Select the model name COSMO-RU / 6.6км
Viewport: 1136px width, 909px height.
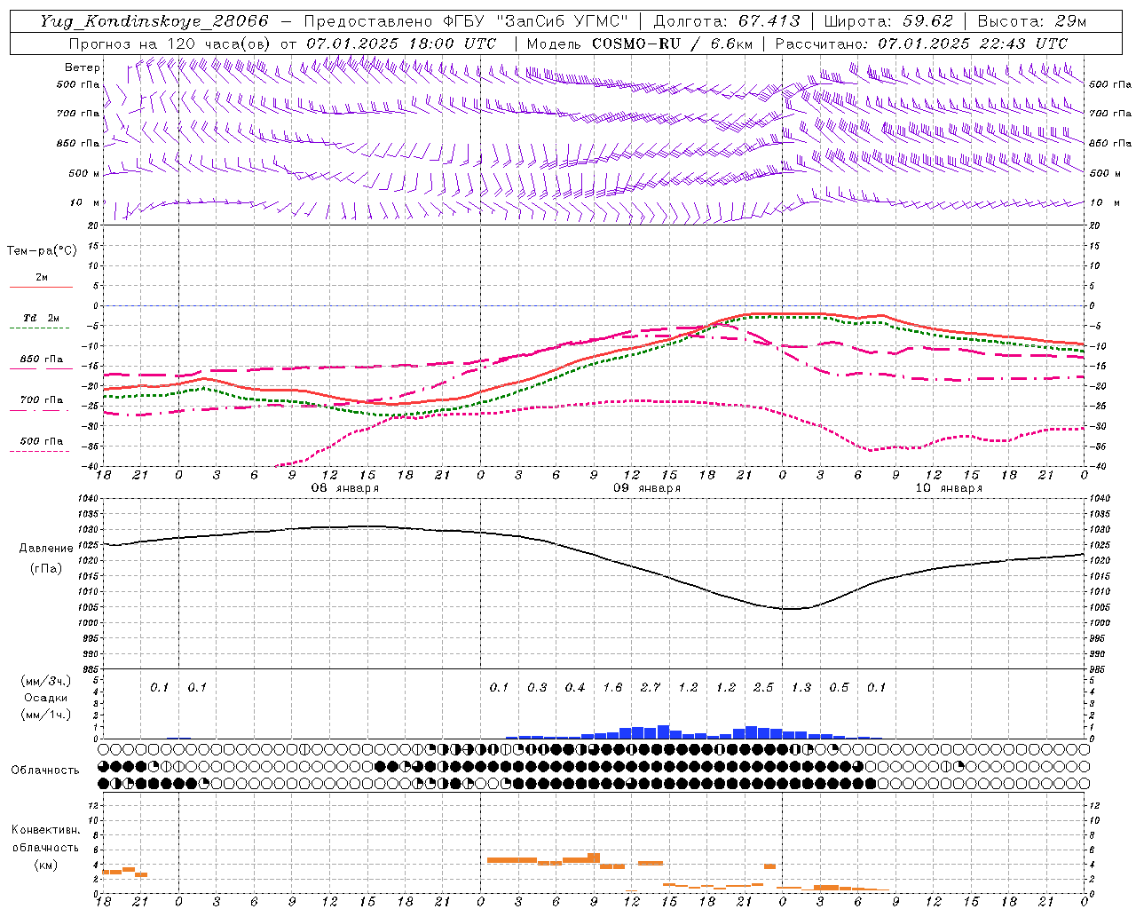[672, 43]
